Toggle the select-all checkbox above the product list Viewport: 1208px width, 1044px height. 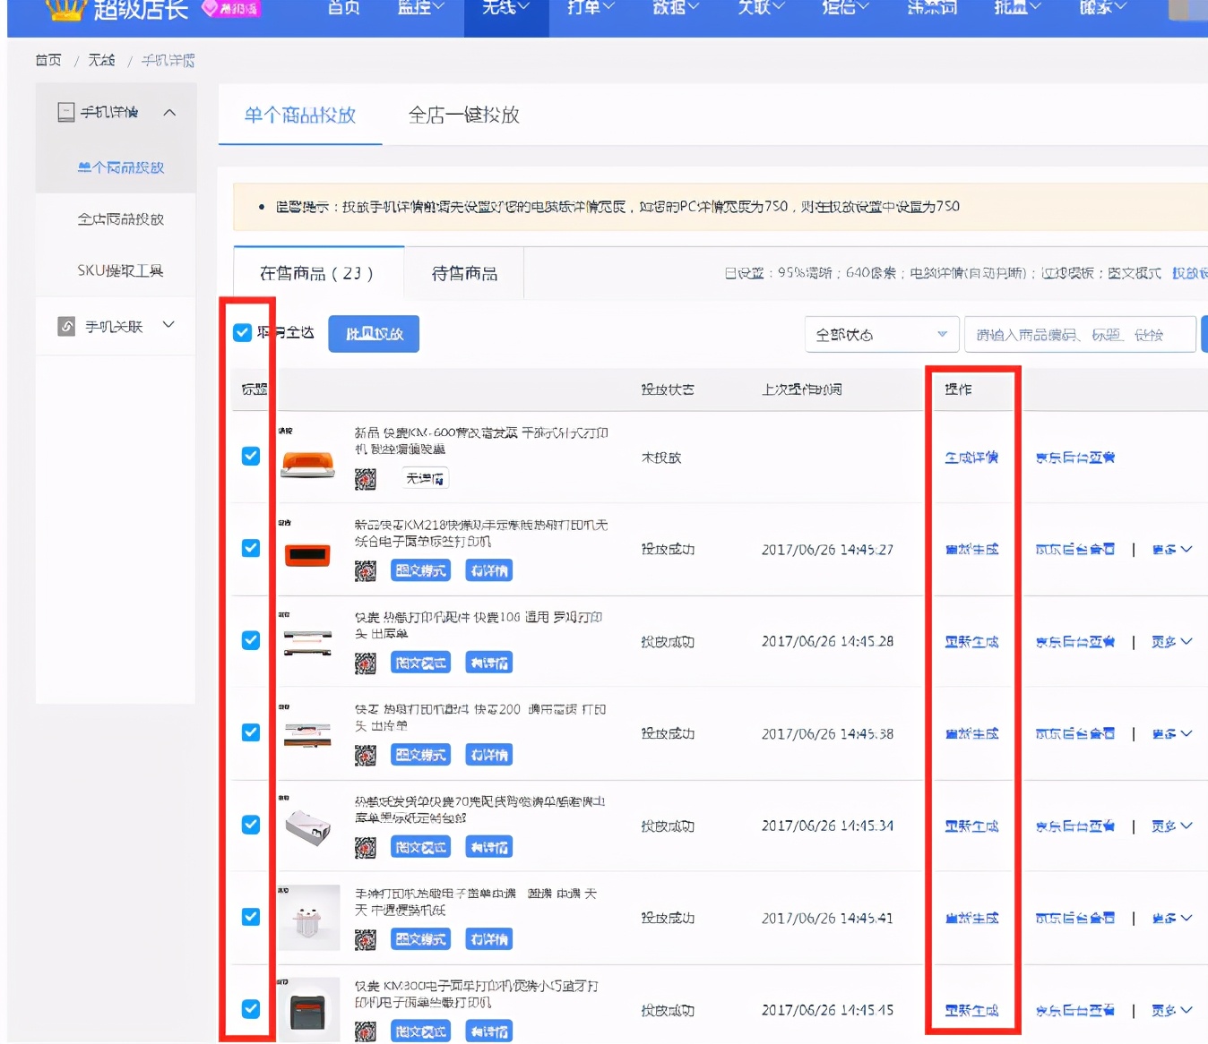(243, 332)
